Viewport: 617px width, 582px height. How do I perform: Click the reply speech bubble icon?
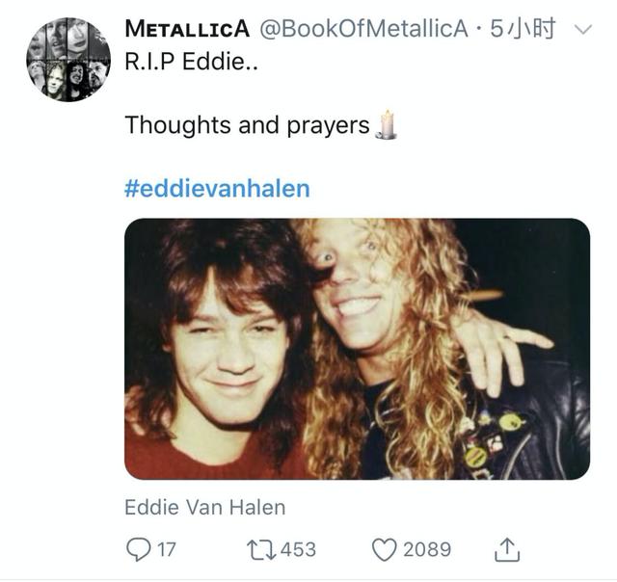pyautogui.click(x=138, y=549)
